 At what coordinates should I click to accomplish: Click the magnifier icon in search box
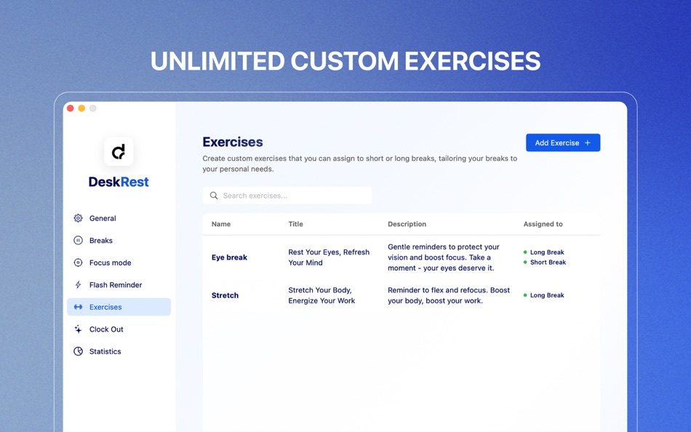(x=214, y=196)
